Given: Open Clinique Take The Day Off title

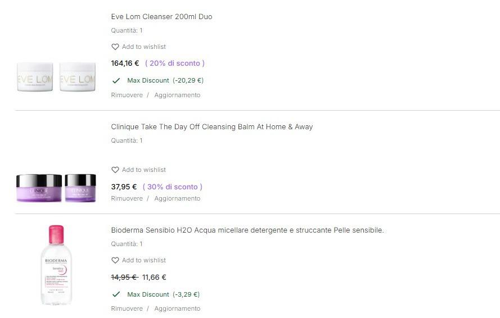Looking at the screenshot, I should (211, 127).
